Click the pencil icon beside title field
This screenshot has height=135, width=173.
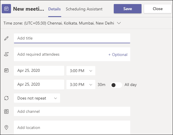coord(6,38)
